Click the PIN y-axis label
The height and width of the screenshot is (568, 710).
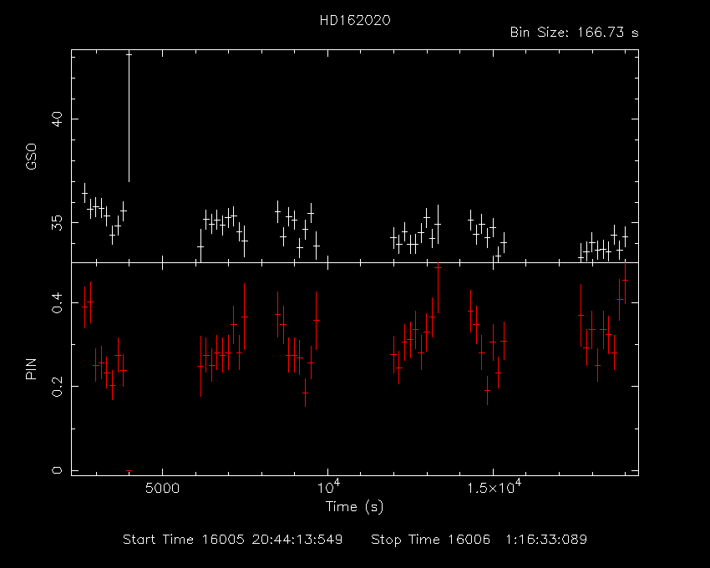(31, 368)
